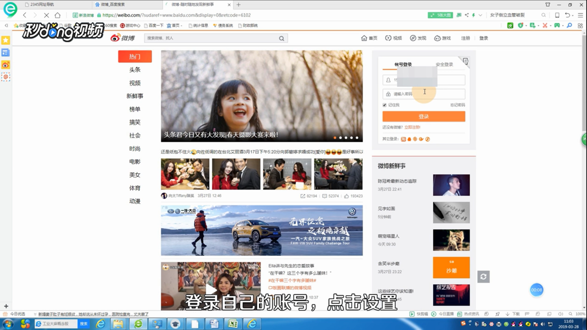Stop page loading with X button
Viewport: 587px width, 330px height.
coord(46,15)
